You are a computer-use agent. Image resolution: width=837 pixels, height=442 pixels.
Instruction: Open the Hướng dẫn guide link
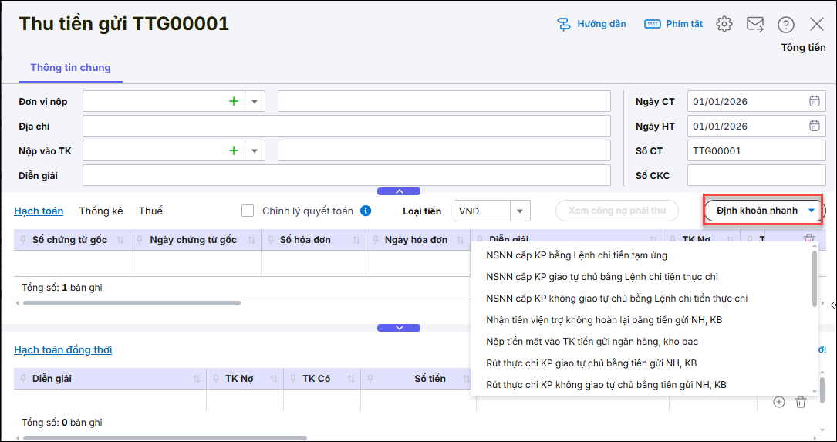tap(592, 24)
